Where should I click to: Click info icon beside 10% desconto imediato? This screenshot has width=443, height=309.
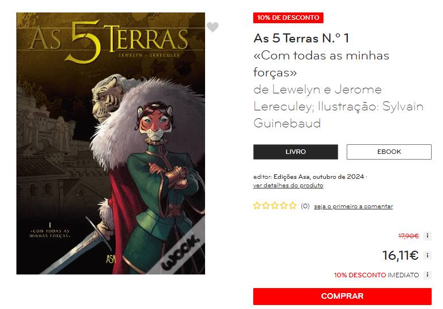(428, 274)
